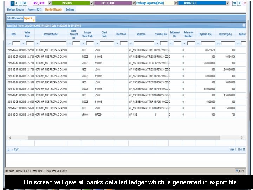
Task: Click payment amount 1,500,000.00
Action: [209, 89]
